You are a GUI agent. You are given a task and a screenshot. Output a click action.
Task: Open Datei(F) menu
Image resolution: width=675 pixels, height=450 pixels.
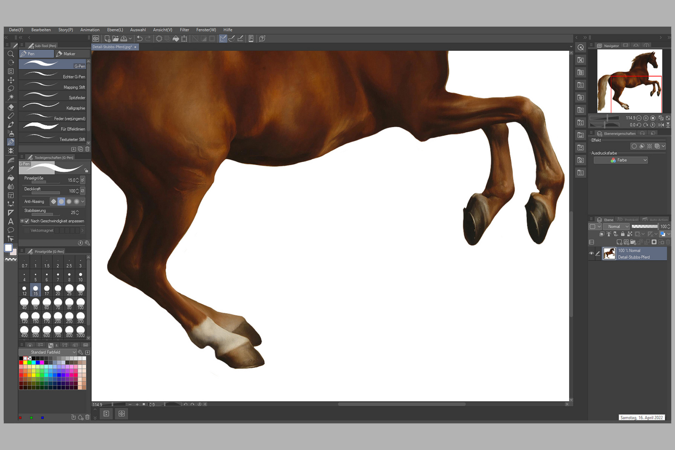coord(16,30)
